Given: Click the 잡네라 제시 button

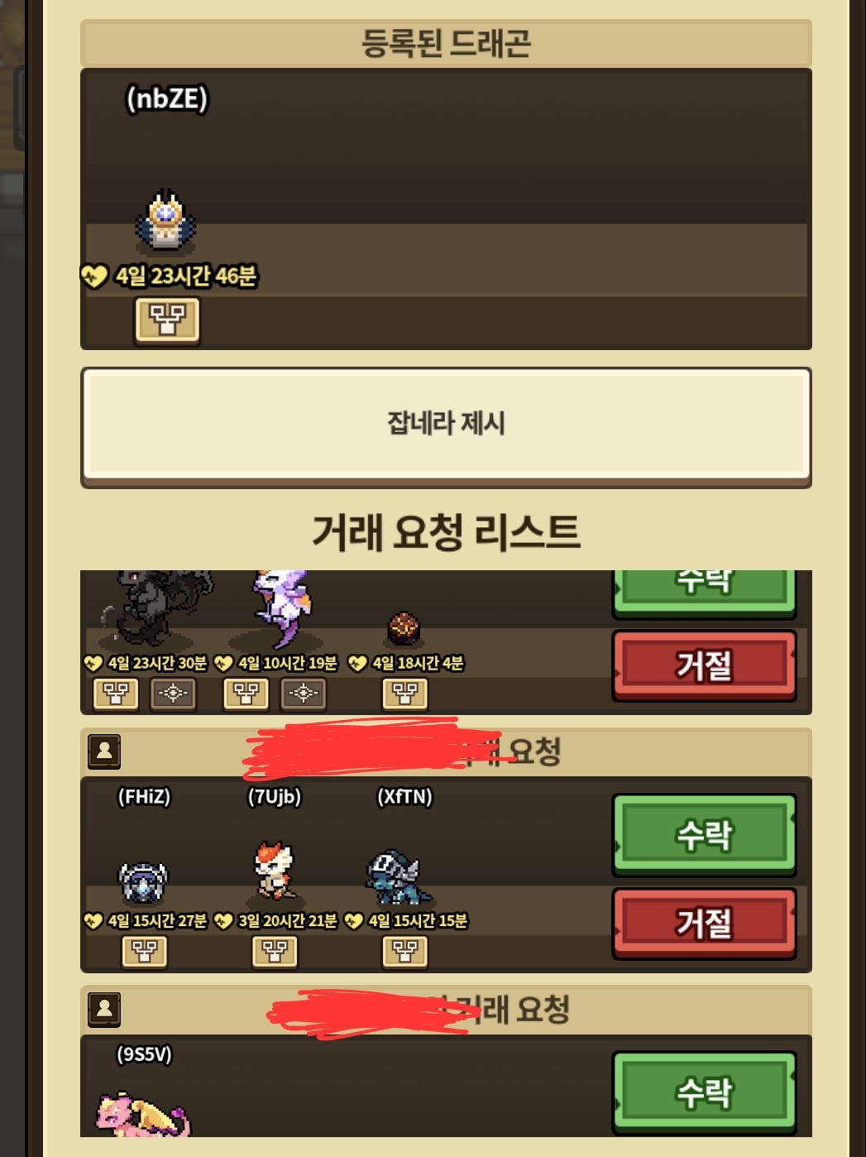Looking at the screenshot, I should pyautogui.click(x=446, y=425).
